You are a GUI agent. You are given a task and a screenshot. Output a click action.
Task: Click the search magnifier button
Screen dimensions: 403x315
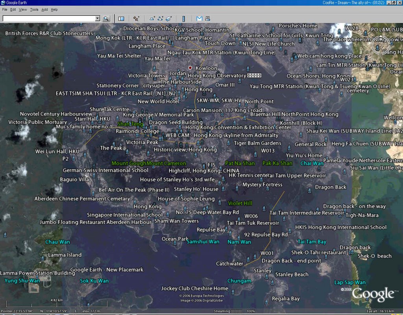106,19
